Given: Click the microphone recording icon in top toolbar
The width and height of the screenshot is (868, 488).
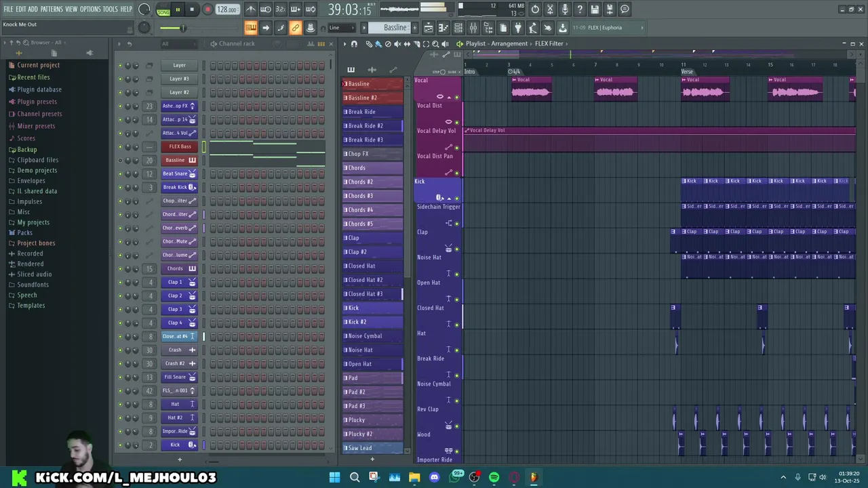Looking at the screenshot, I should [x=565, y=9].
